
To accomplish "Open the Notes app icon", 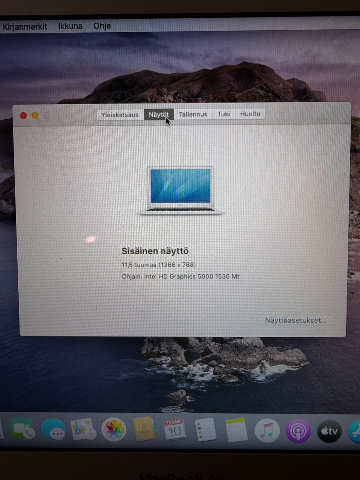I will pos(236,430).
